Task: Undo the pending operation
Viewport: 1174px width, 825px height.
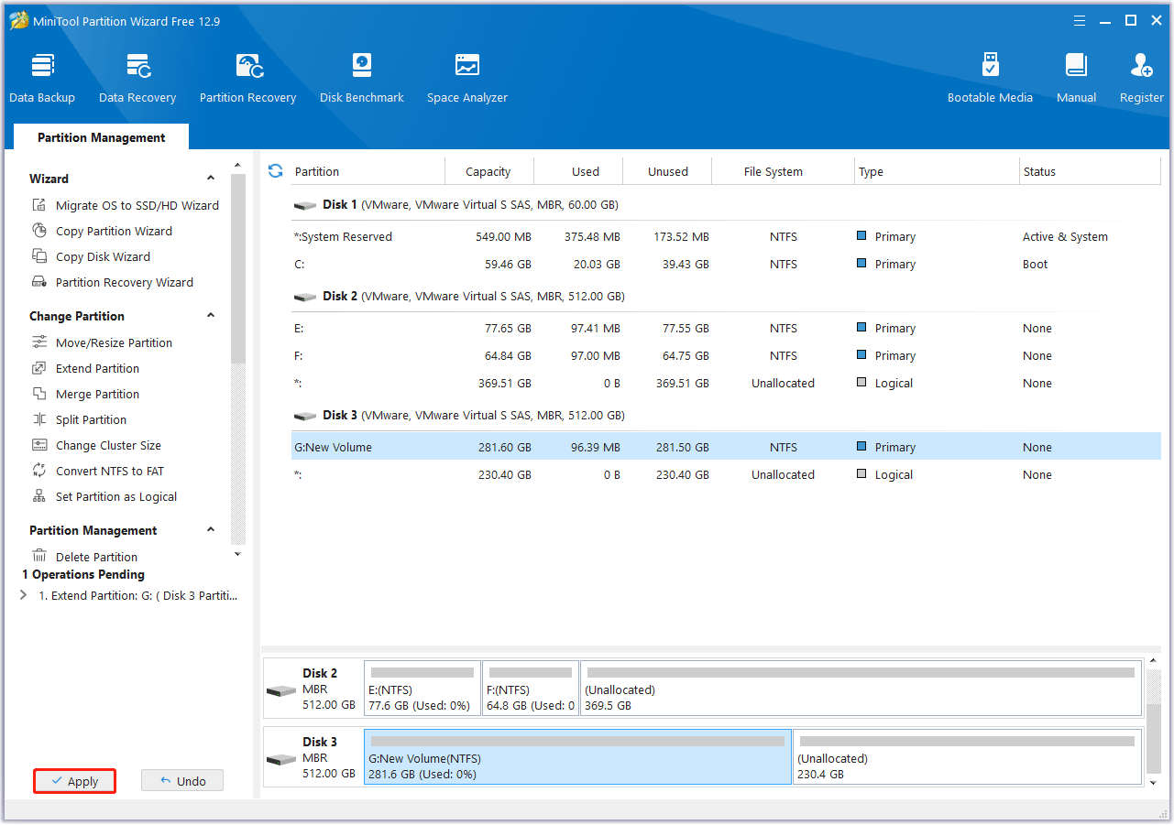Action: pos(182,781)
